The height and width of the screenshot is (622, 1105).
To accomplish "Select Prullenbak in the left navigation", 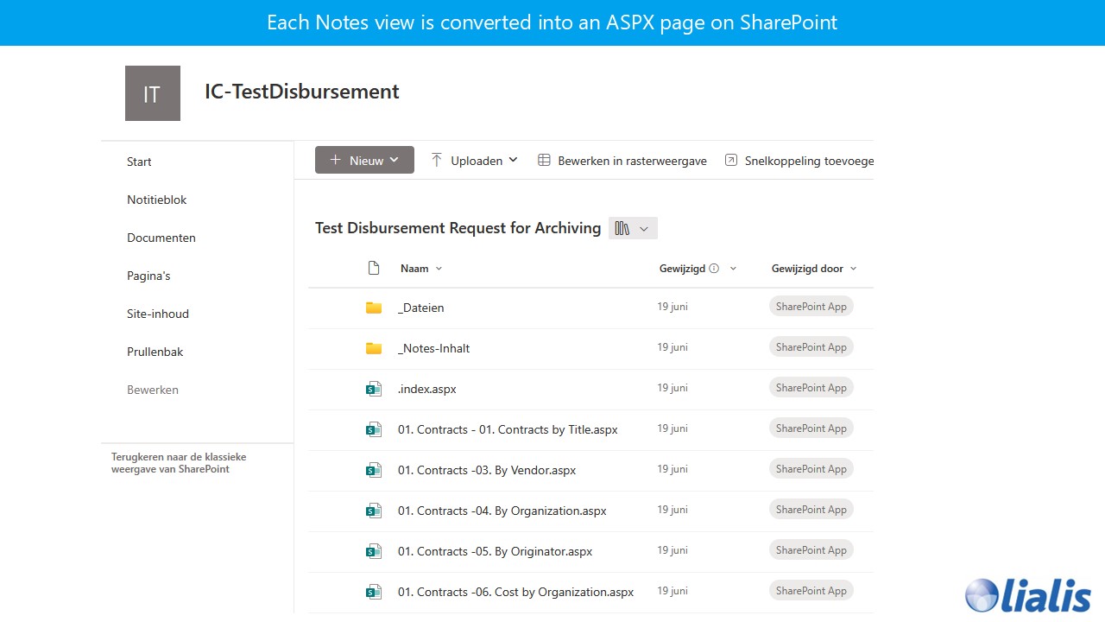I will coord(155,352).
